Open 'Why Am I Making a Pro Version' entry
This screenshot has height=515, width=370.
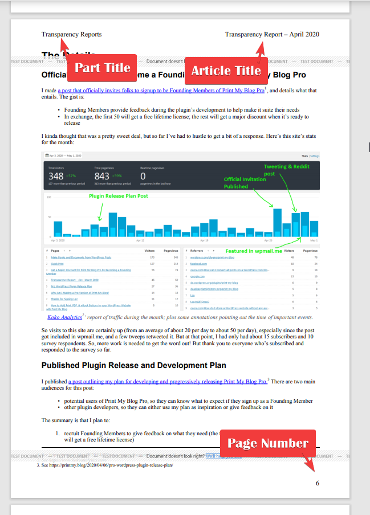(x=80, y=293)
